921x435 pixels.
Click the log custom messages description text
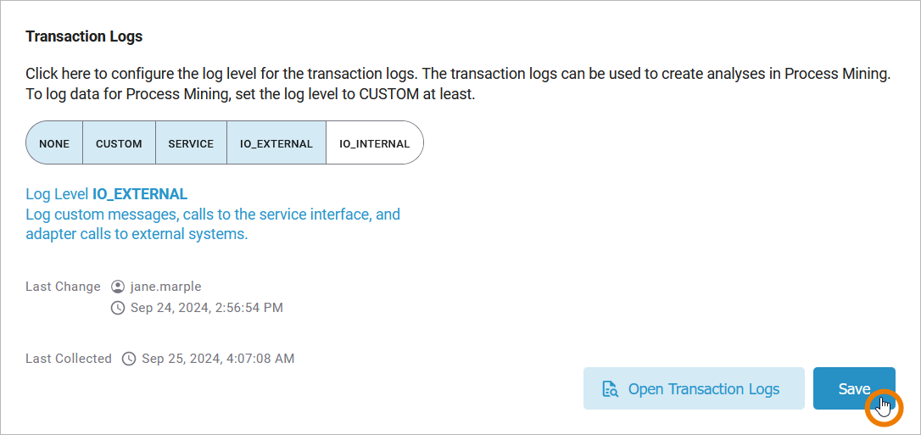pyautogui.click(x=213, y=224)
